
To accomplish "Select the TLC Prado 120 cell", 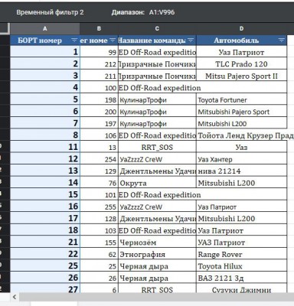I will click(x=241, y=63).
